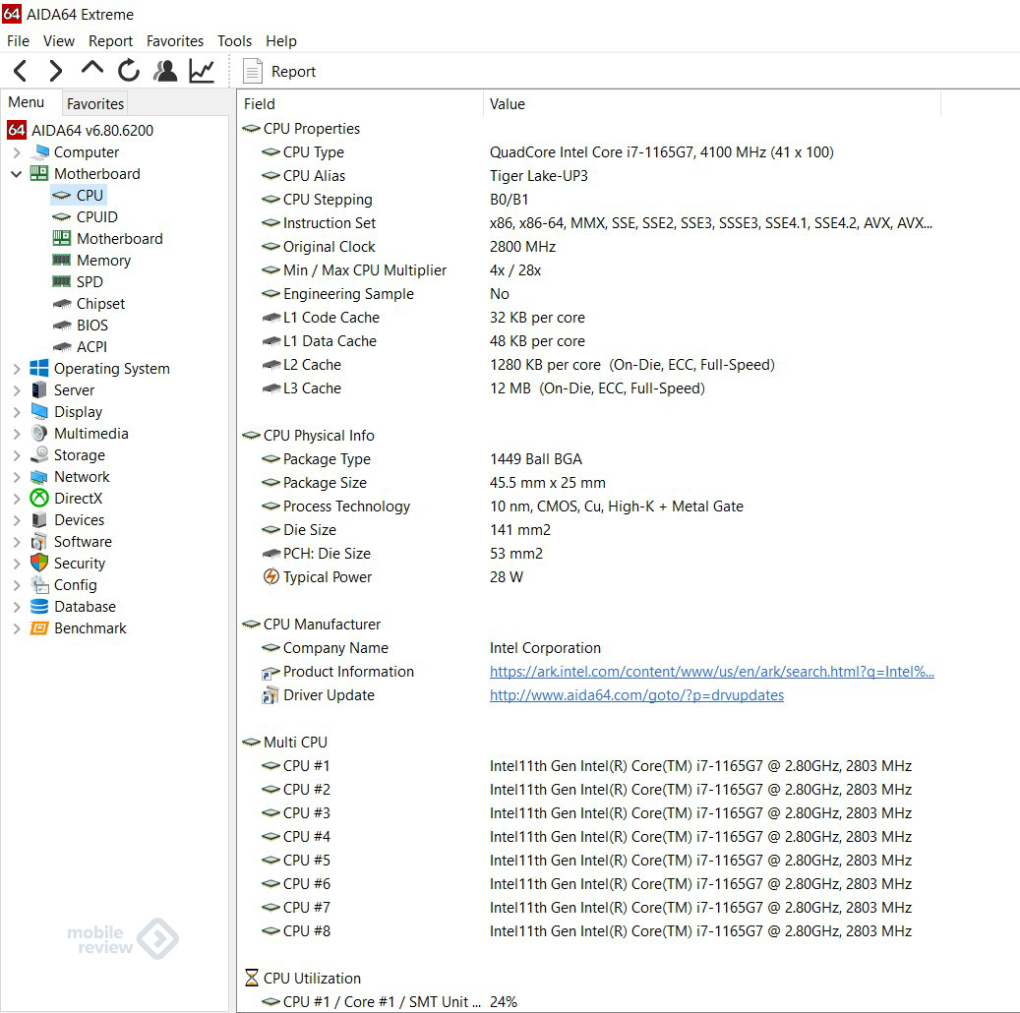
Task: Switch to the Favorites tab in sidebar
Action: [95, 103]
